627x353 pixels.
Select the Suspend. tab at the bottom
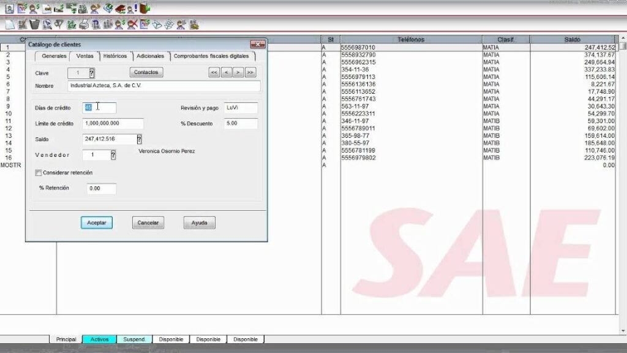[134, 340]
